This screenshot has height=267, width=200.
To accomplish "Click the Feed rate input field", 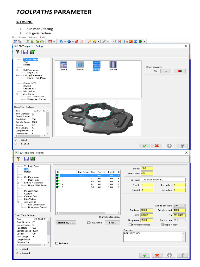I will (147, 210).
